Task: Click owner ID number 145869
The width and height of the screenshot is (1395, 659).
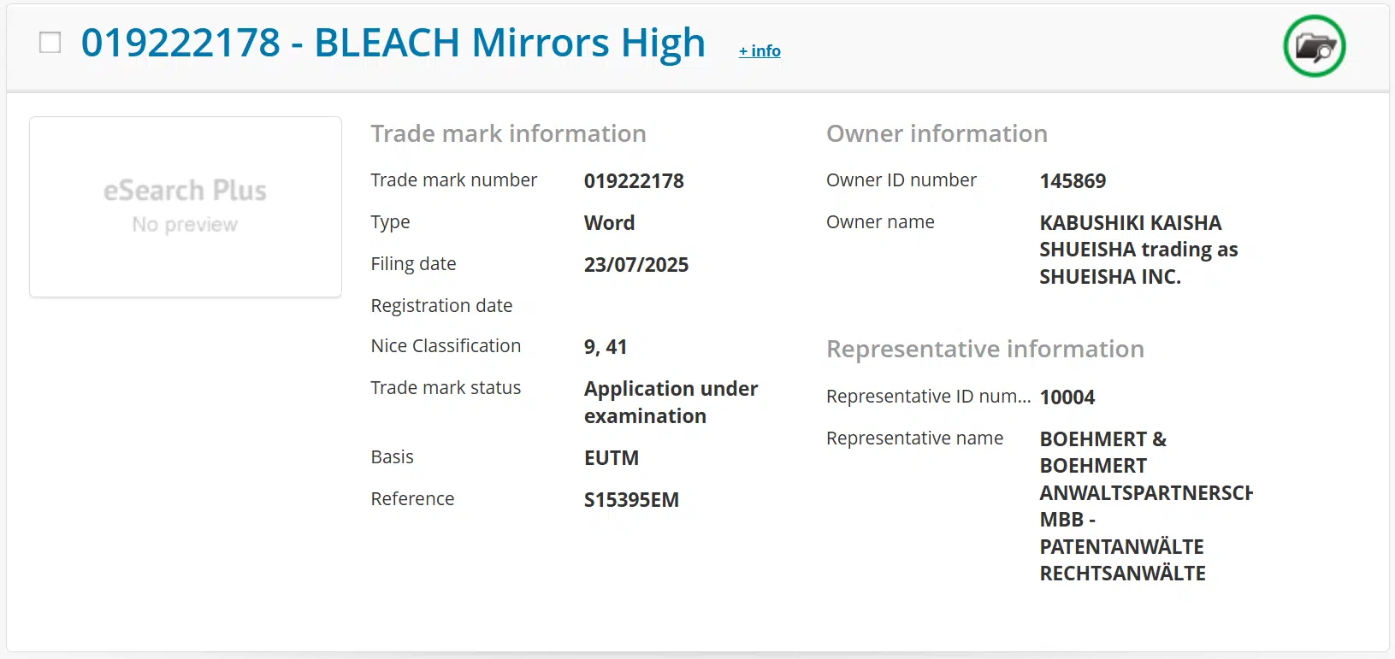Action: (x=1073, y=181)
